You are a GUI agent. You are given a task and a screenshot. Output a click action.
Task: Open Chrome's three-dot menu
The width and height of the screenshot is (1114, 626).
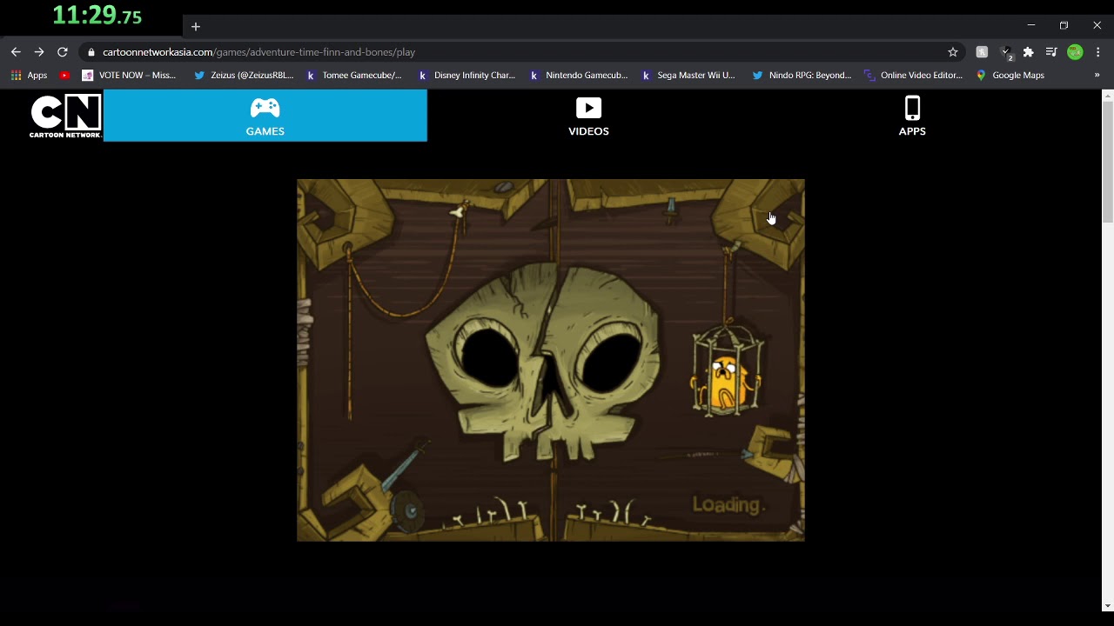coord(1098,52)
